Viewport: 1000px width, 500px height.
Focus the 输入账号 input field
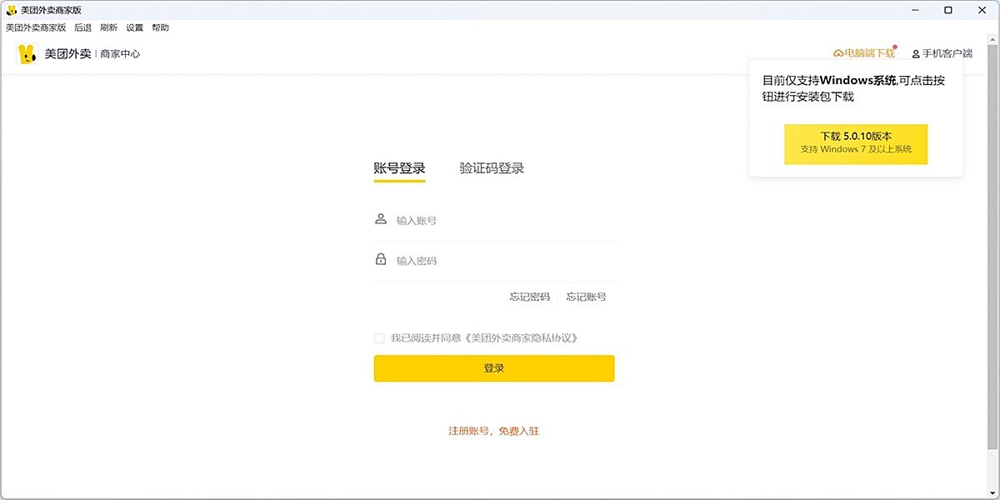pyautogui.click(x=500, y=221)
